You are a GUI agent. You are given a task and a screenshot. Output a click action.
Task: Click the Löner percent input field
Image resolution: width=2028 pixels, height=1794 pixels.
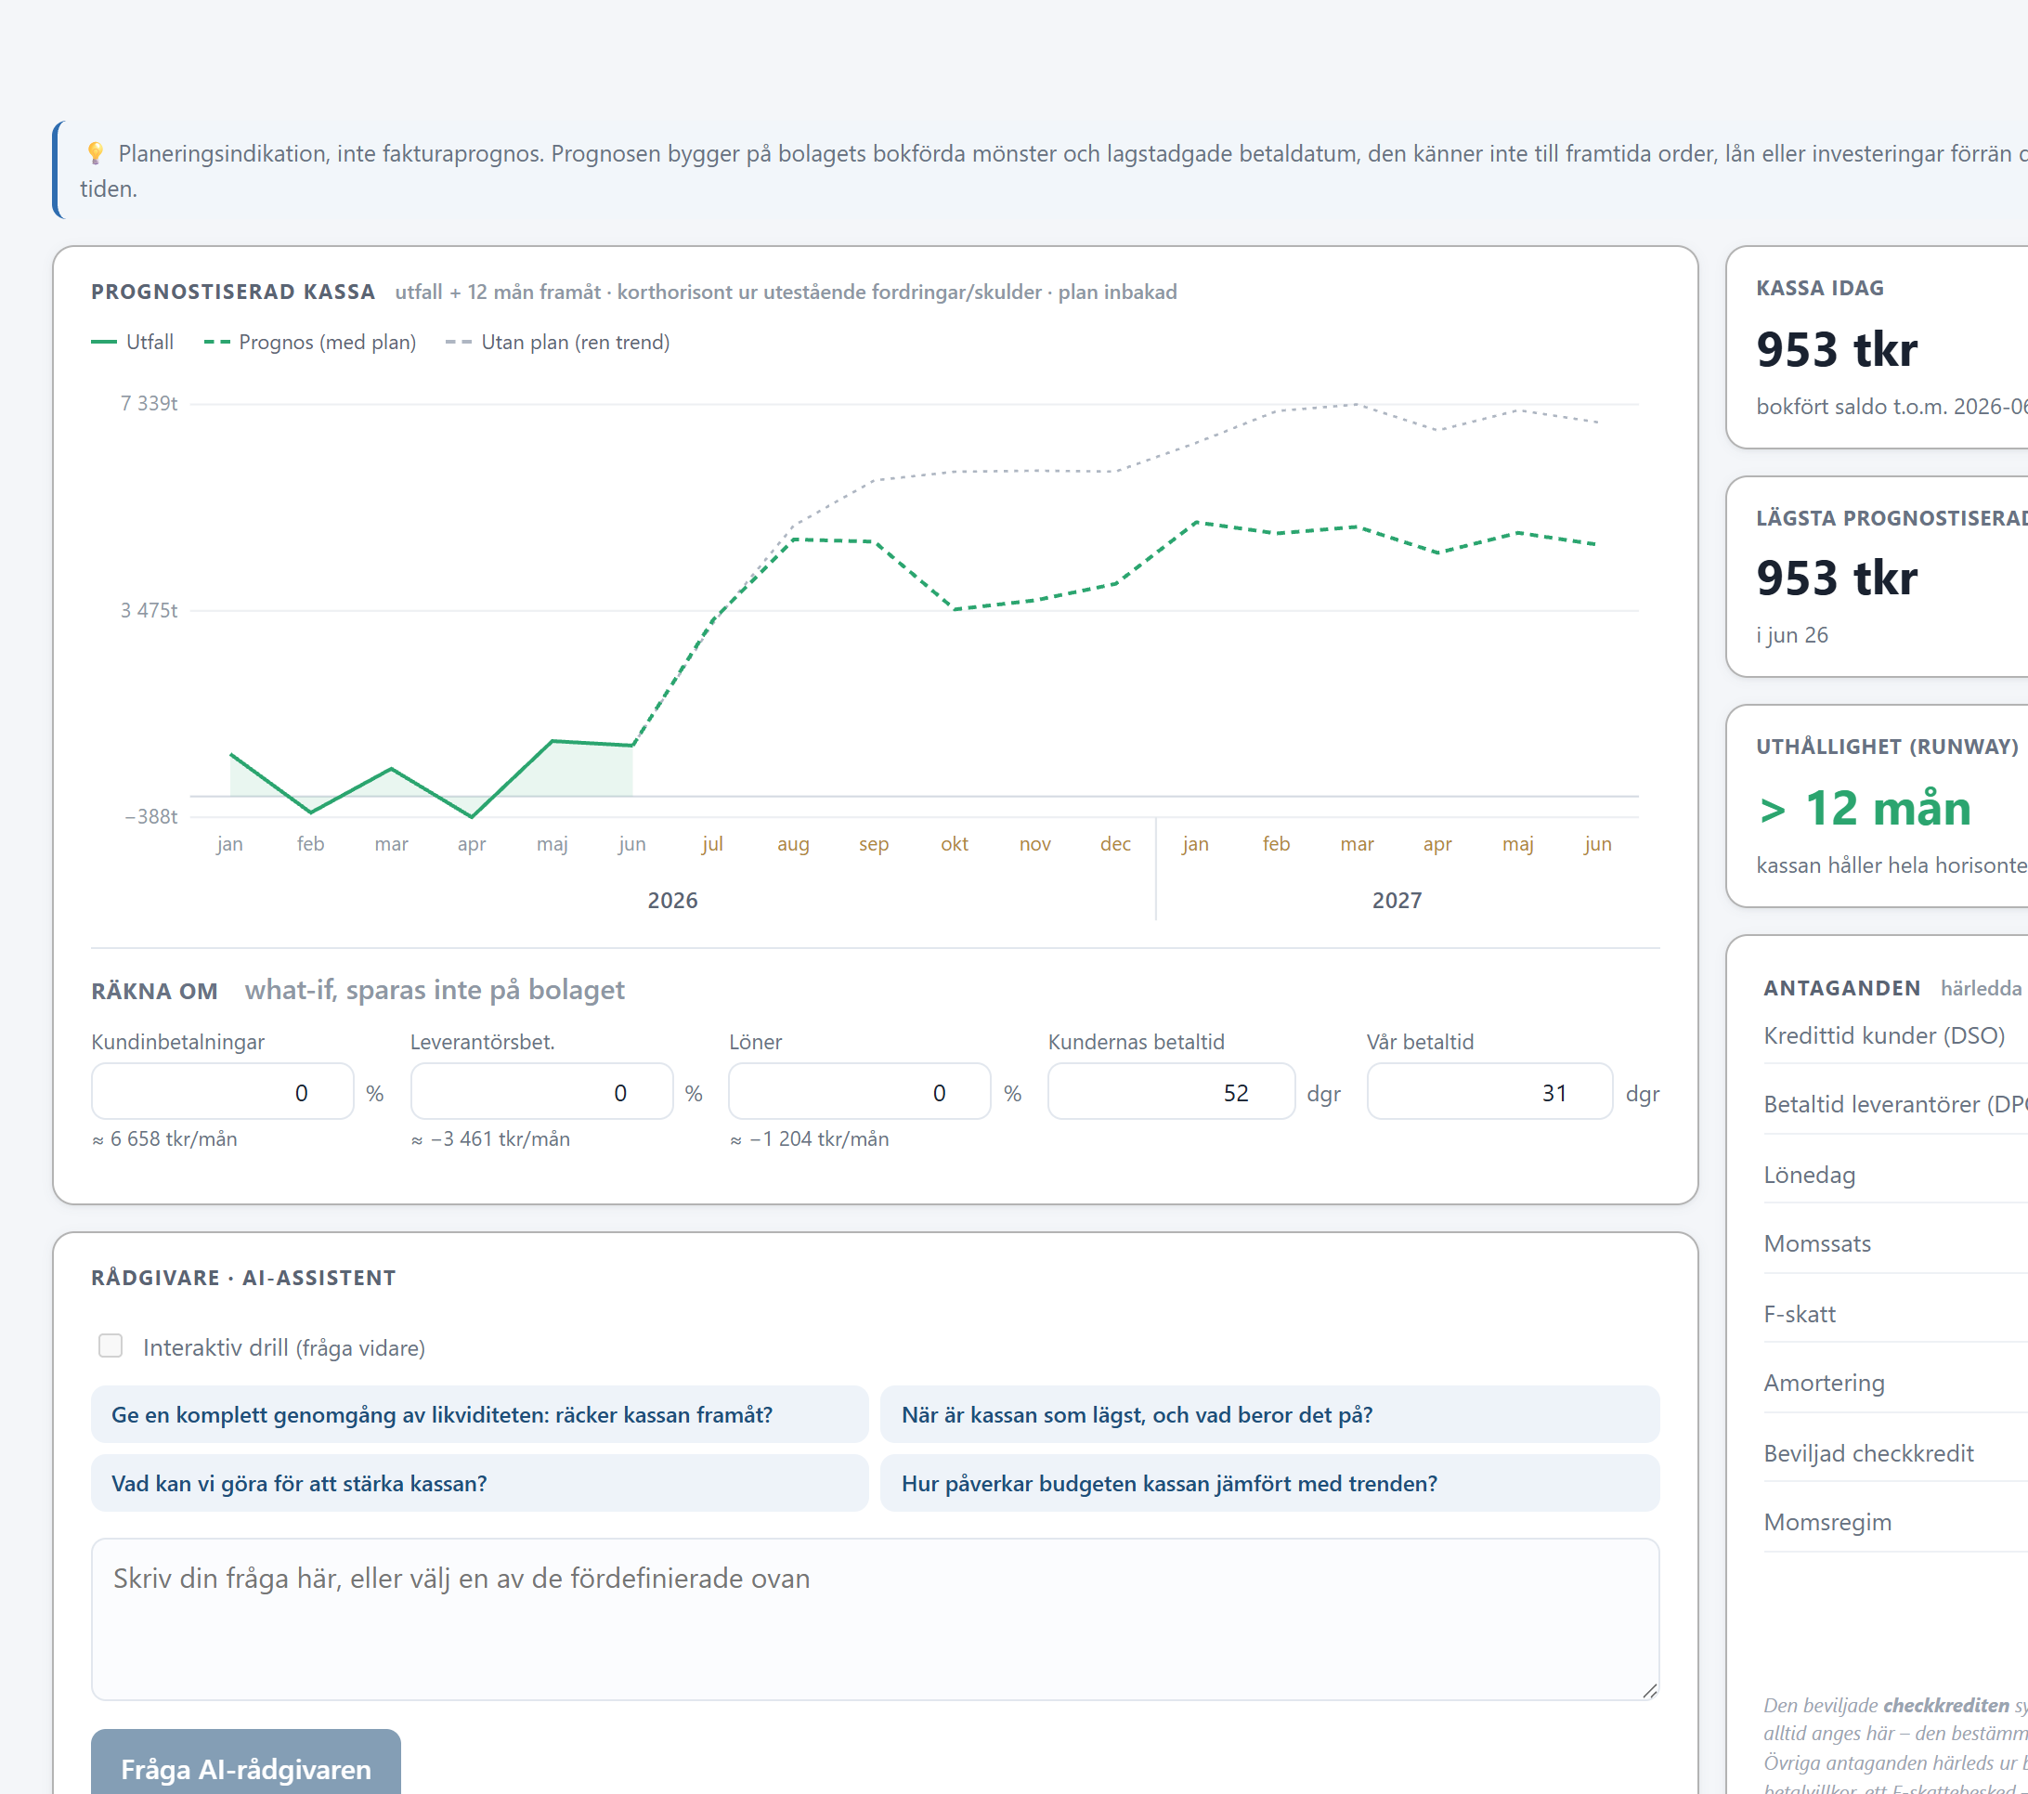(859, 1091)
